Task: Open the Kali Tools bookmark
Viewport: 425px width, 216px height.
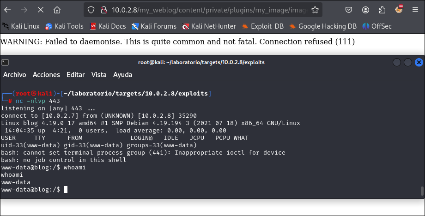Action: coord(65,26)
